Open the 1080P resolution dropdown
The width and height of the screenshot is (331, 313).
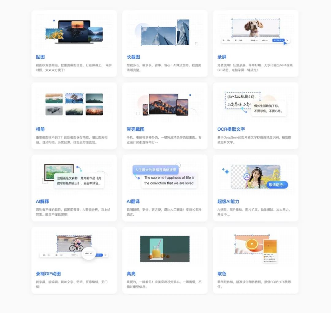point(253,40)
